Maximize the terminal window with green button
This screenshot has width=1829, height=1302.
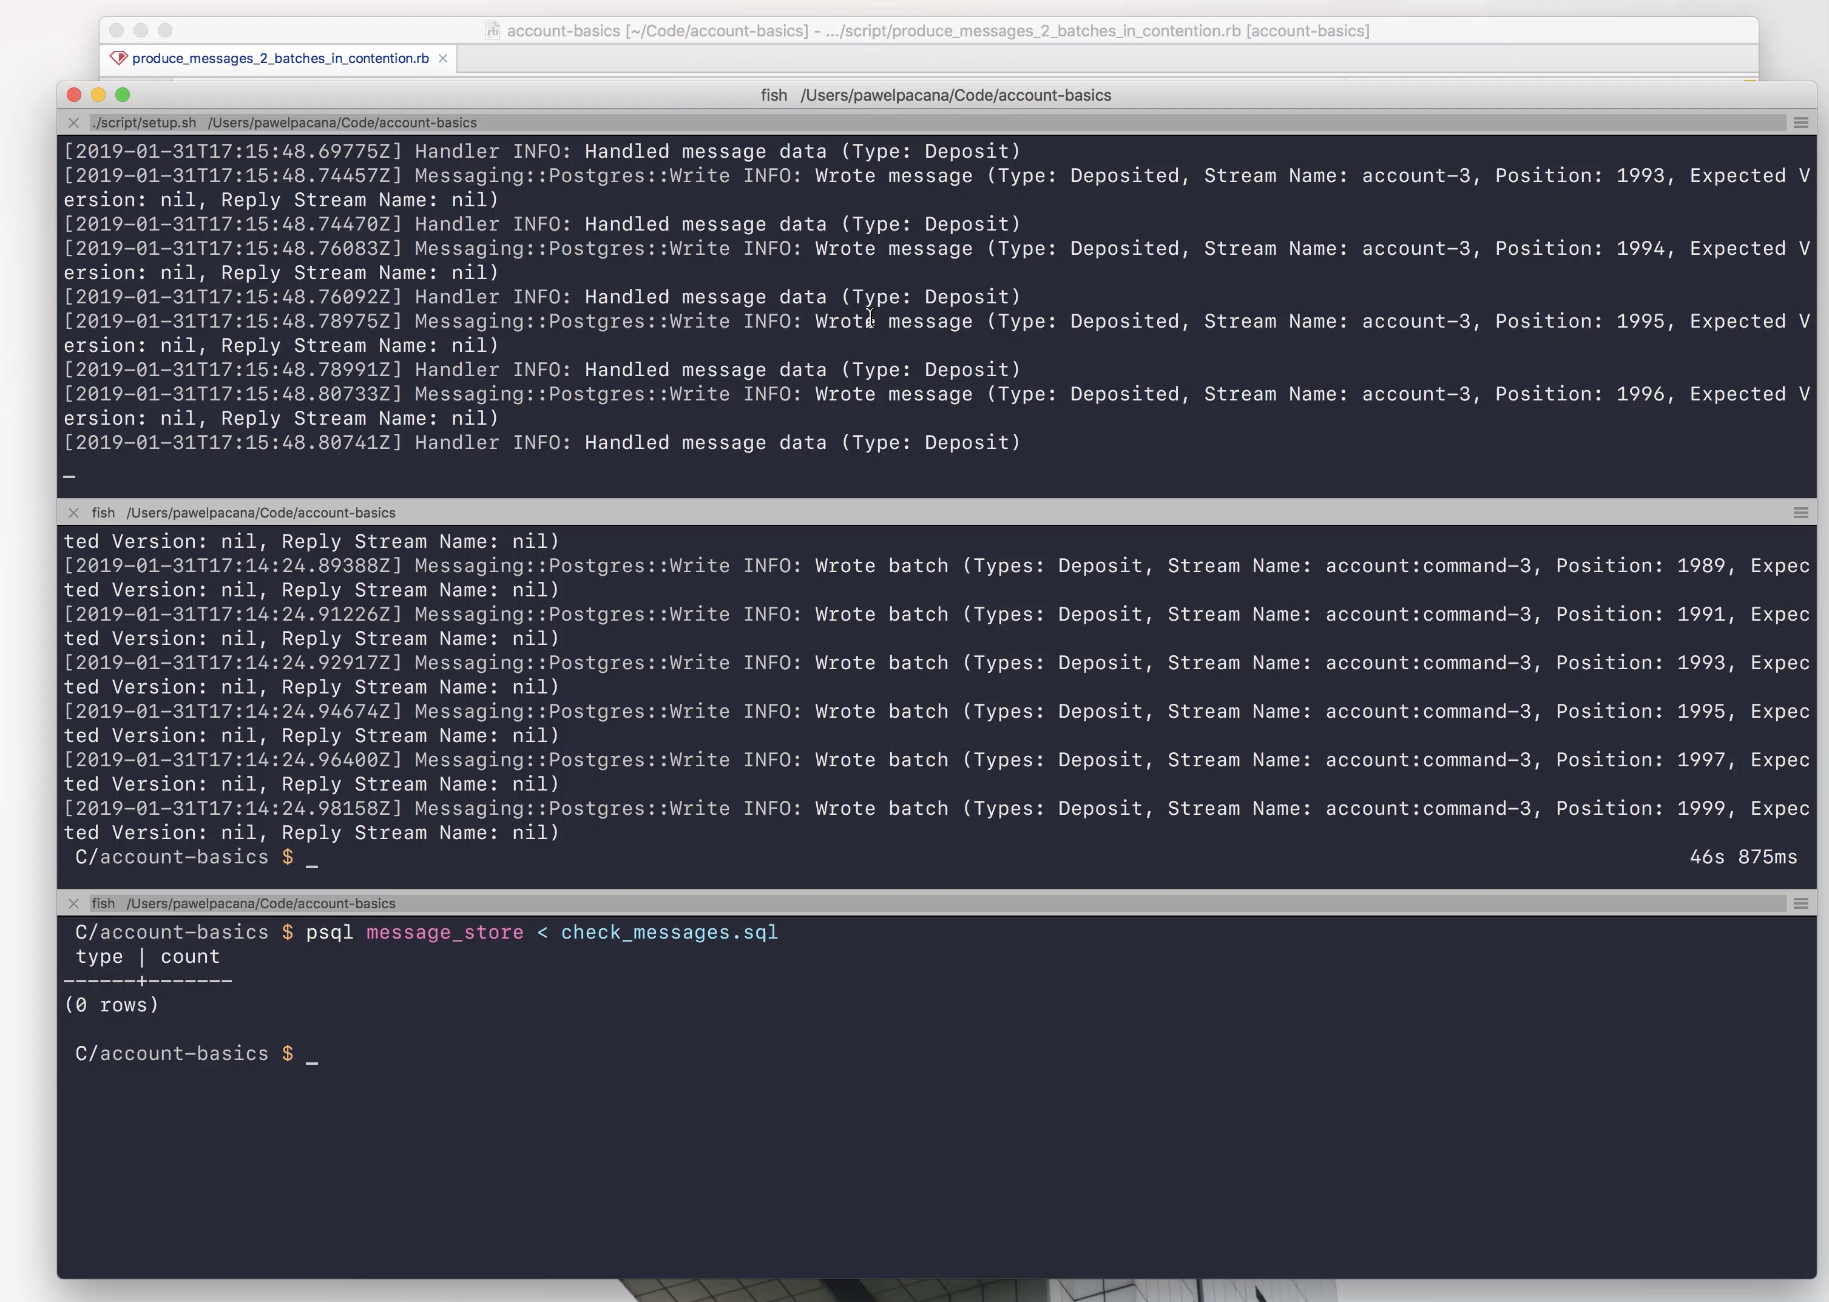pyautogui.click(x=123, y=95)
